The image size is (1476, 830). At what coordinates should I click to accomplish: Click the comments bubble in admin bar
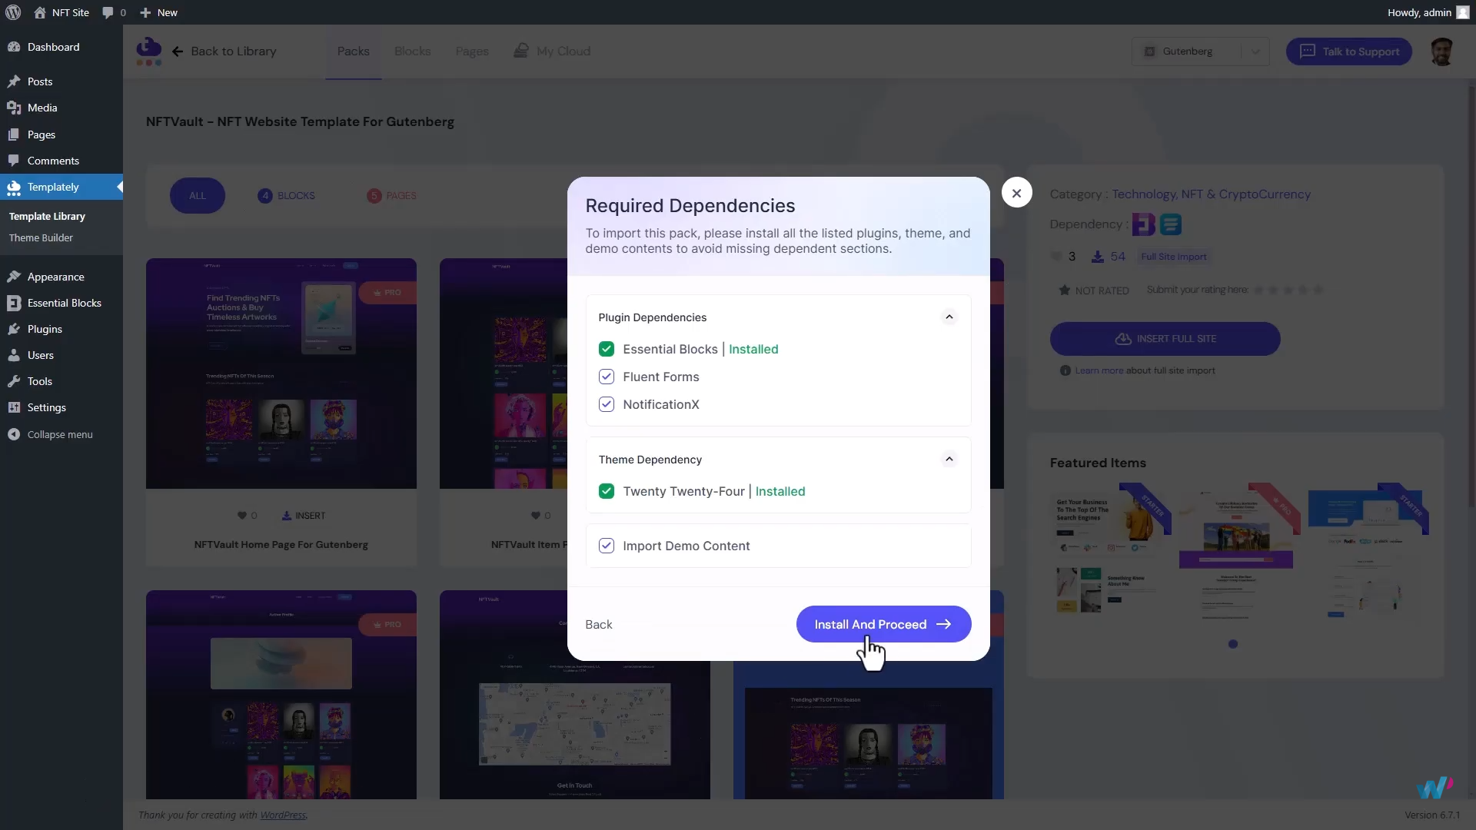tap(108, 12)
